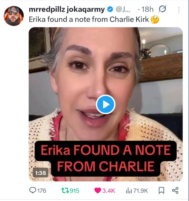Click the blue verified badge

coord(110,9)
